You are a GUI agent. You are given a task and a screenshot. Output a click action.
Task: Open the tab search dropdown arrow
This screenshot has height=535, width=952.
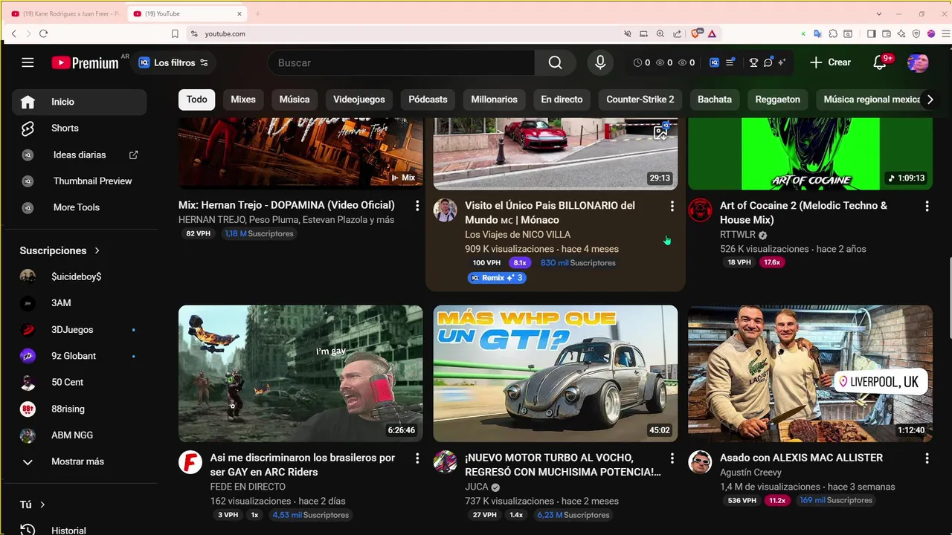point(879,13)
